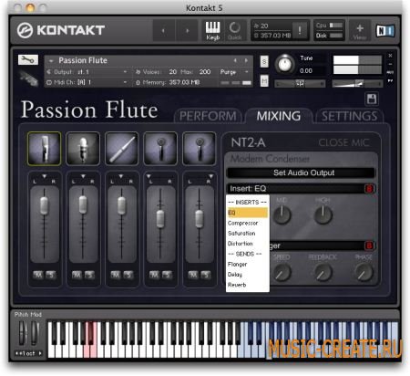
Task: Open the View plus icon
Action: [360, 31]
